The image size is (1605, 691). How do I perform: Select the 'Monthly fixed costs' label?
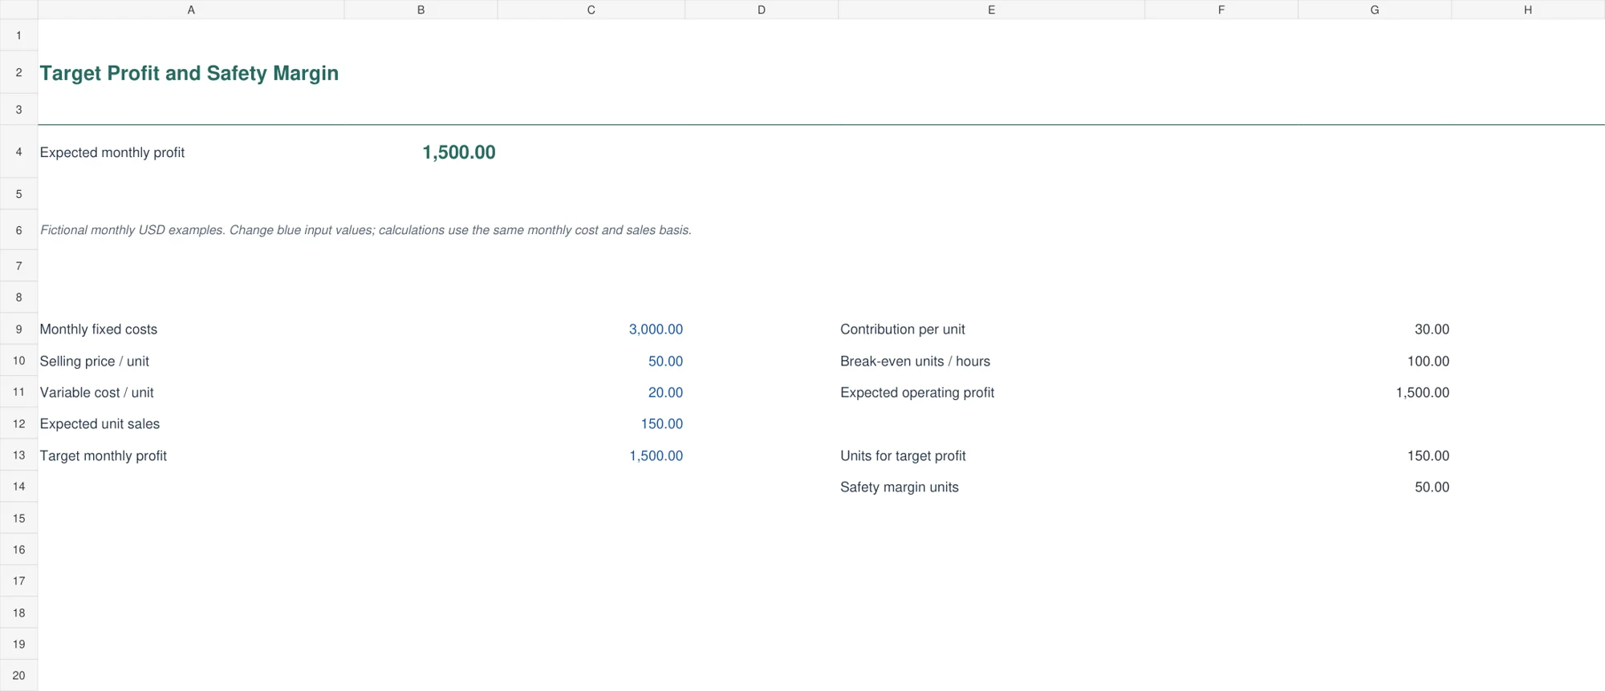tap(99, 329)
